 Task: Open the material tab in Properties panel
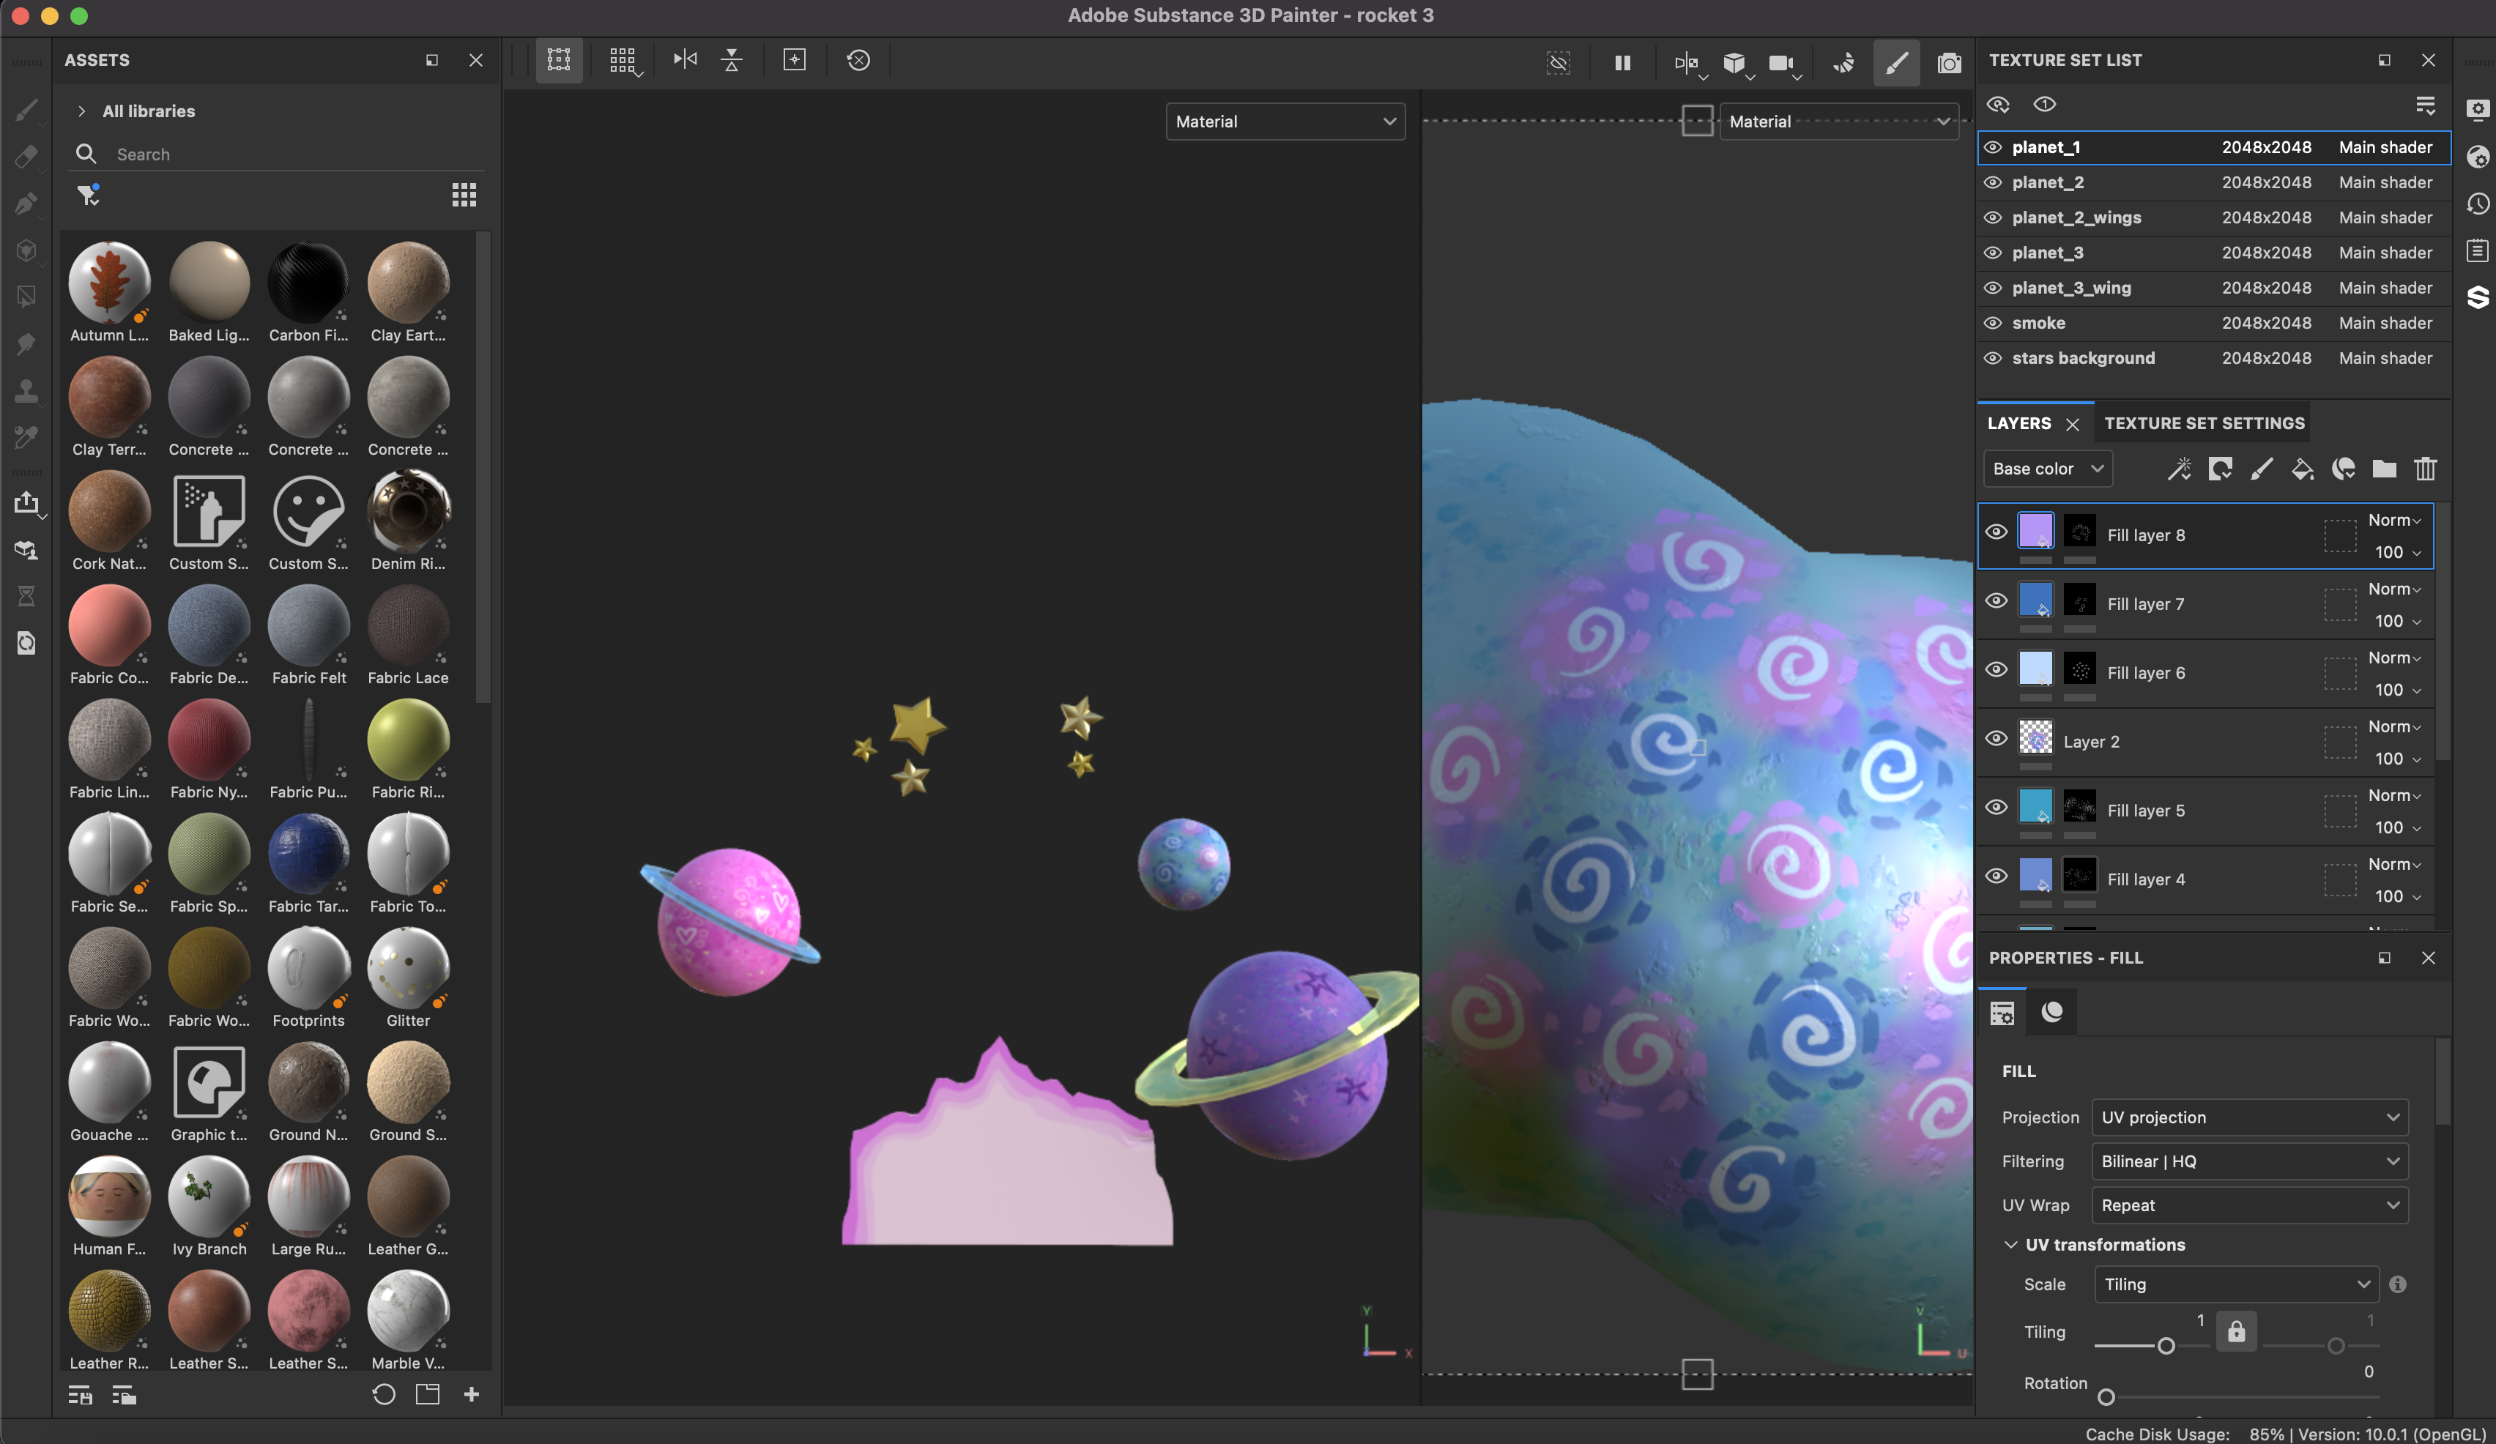click(x=2052, y=1011)
